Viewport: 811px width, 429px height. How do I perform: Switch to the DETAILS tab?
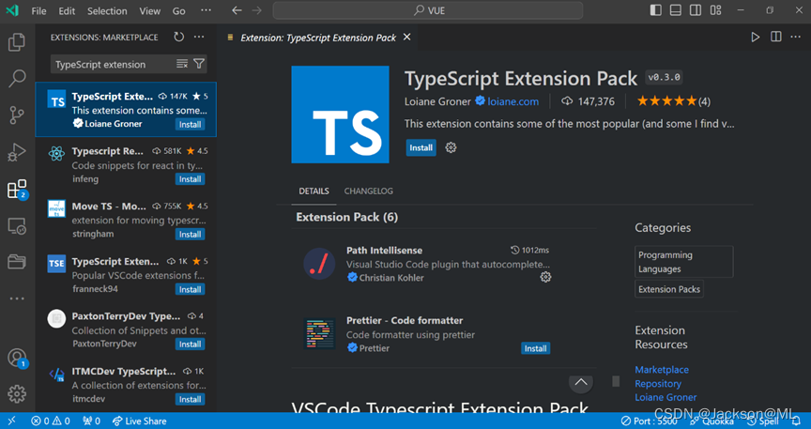click(x=314, y=191)
